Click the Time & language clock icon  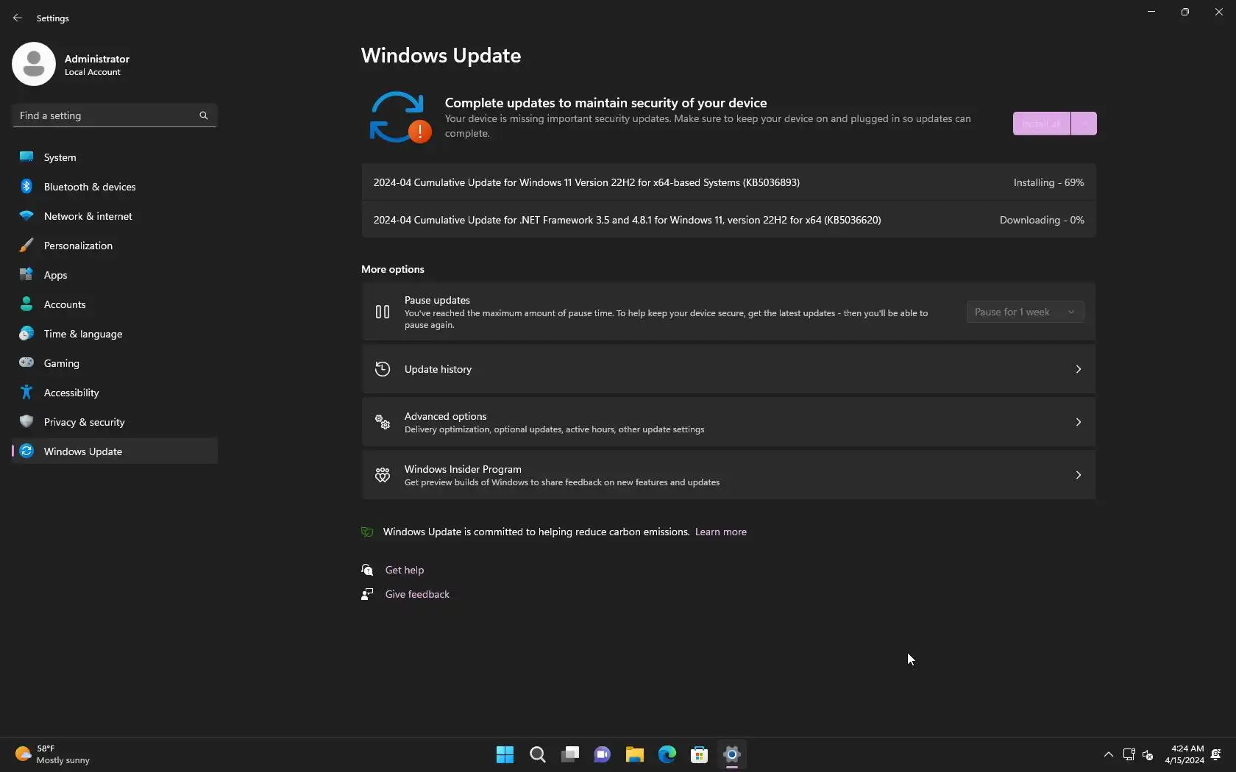pyautogui.click(x=26, y=334)
